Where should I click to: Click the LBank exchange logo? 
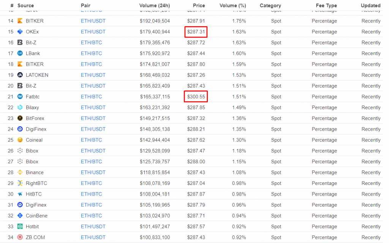pyautogui.click(x=20, y=53)
